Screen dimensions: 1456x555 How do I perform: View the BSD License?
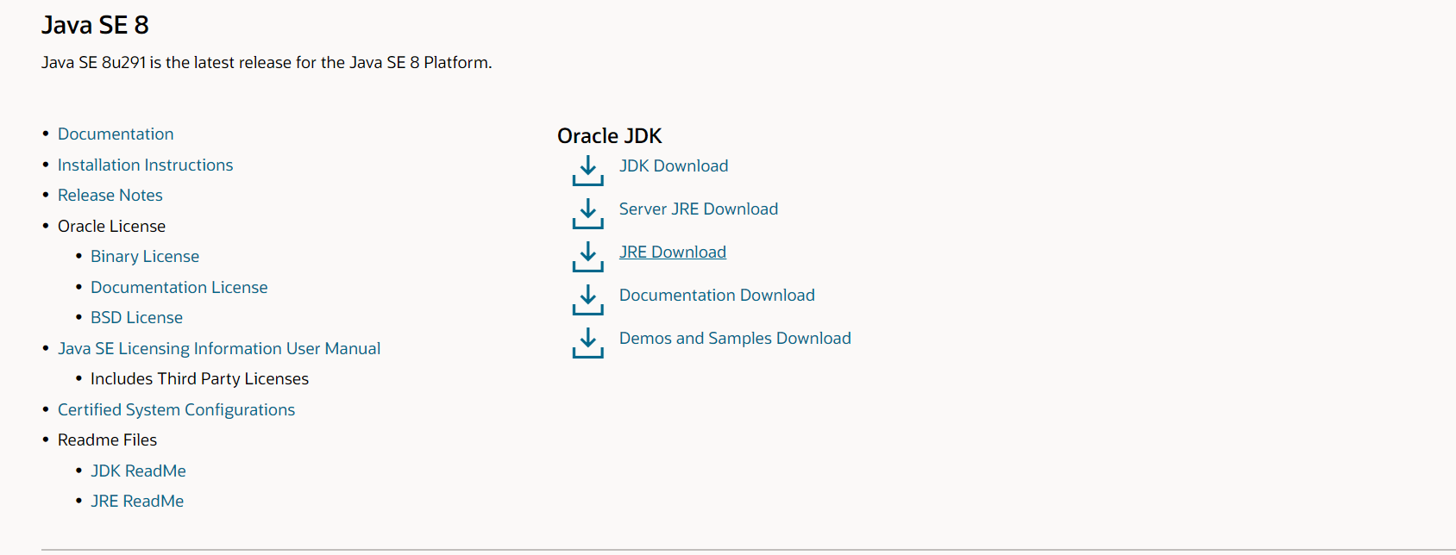pos(136,317)
